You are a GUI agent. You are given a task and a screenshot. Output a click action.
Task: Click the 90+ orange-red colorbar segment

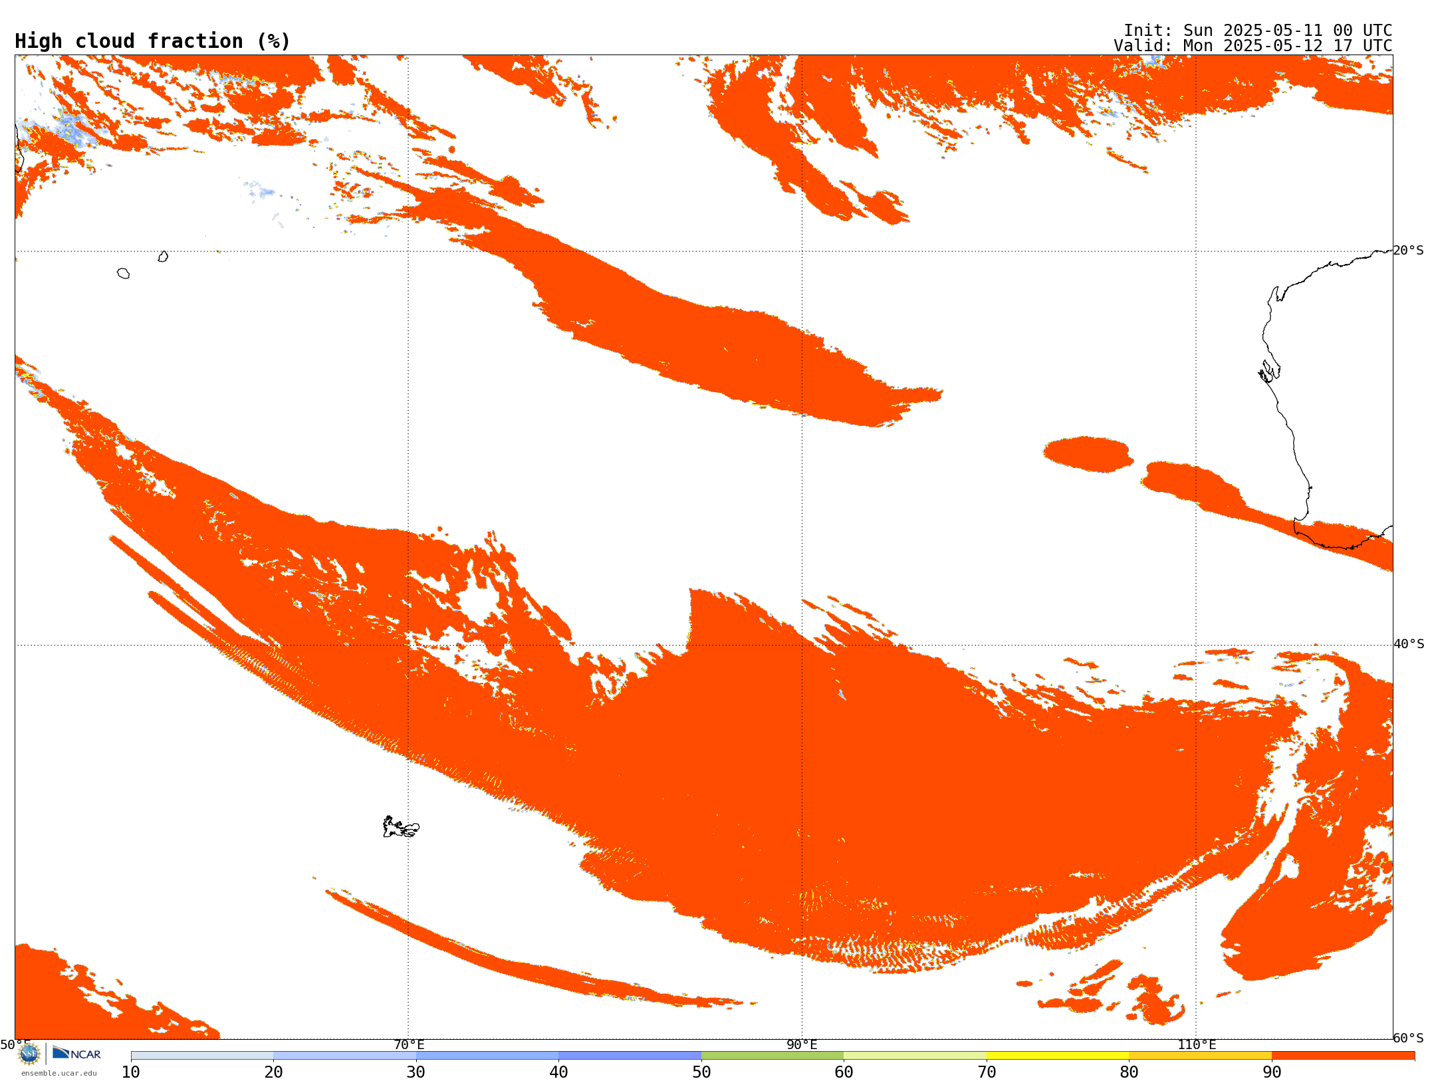[1343, 1056]
